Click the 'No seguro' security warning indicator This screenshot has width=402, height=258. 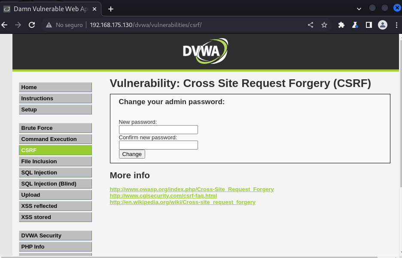click(x=64, y=25)
